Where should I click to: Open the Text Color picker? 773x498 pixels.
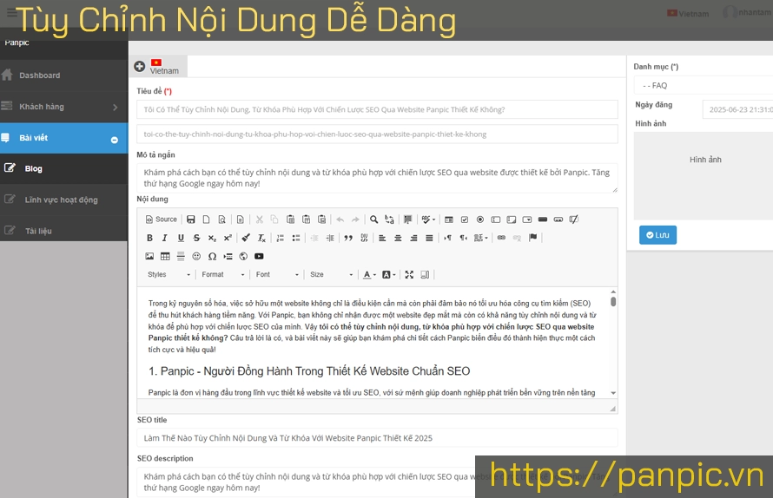[x=369, y=274]
